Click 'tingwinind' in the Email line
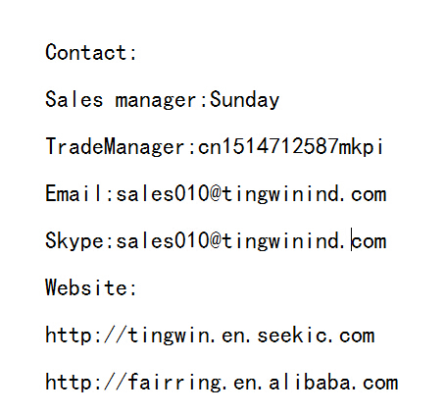Image resolution: width=445 pixels, height=414 pixels. (280, 194)
